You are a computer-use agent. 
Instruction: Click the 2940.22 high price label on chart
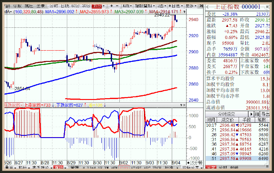(x=162, y=15)
